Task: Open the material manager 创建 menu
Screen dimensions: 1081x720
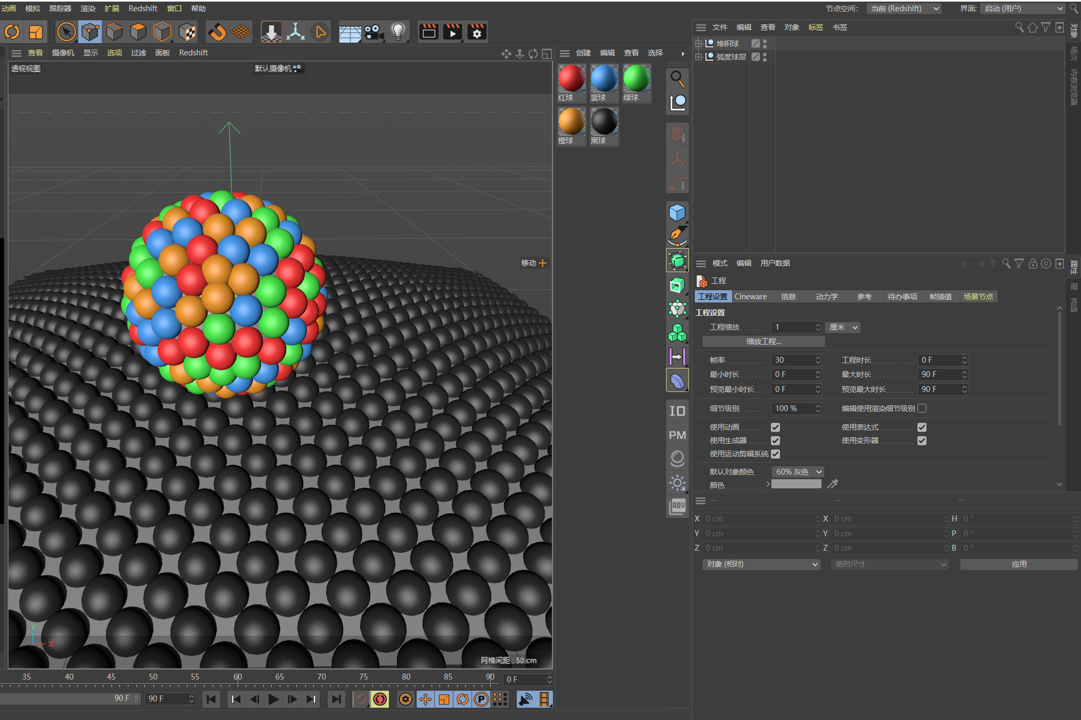Action: pos(583,53)
